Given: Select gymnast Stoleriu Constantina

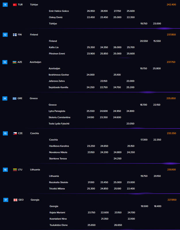Looking at the screenshot, I should tap(60, 118).
